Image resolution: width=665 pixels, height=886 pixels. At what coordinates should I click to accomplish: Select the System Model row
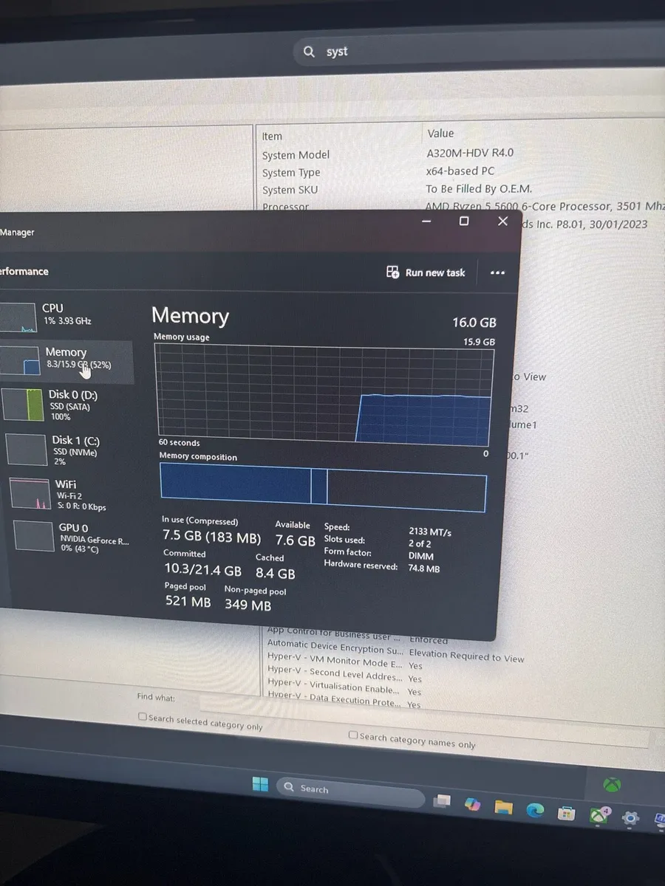pyautogui.click(x=462, y=154)
